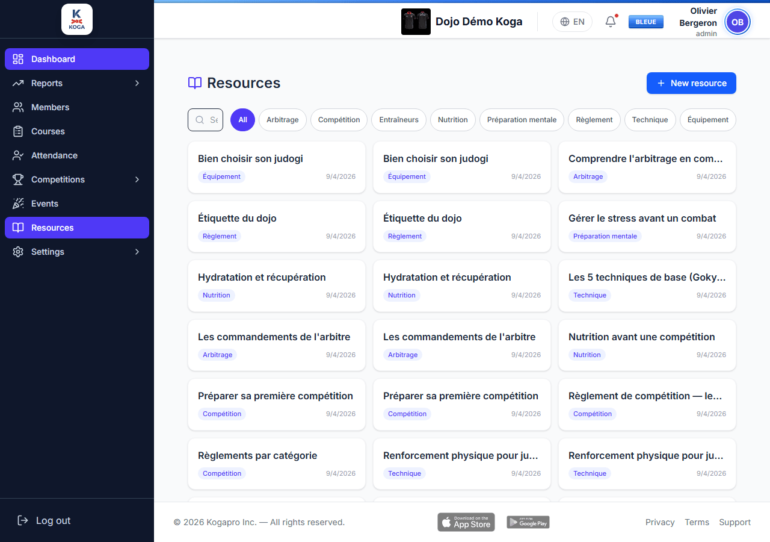Select the All filter chip

point(242,120)
